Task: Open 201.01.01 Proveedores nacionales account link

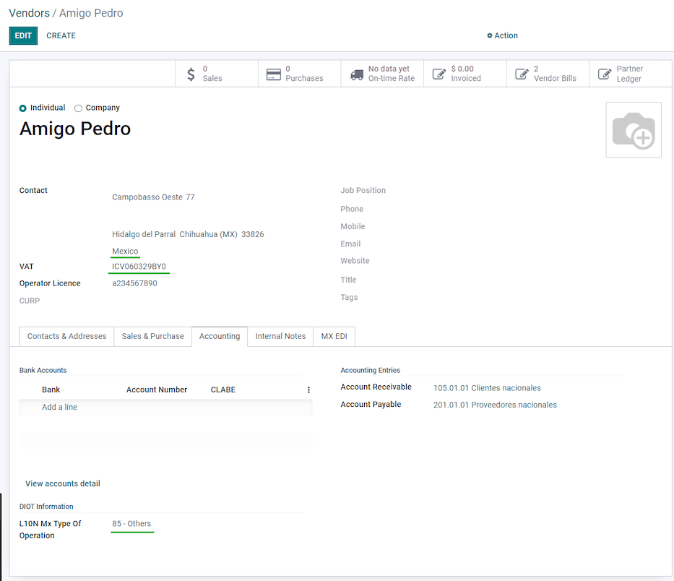Action: click(x=495, y=405)
